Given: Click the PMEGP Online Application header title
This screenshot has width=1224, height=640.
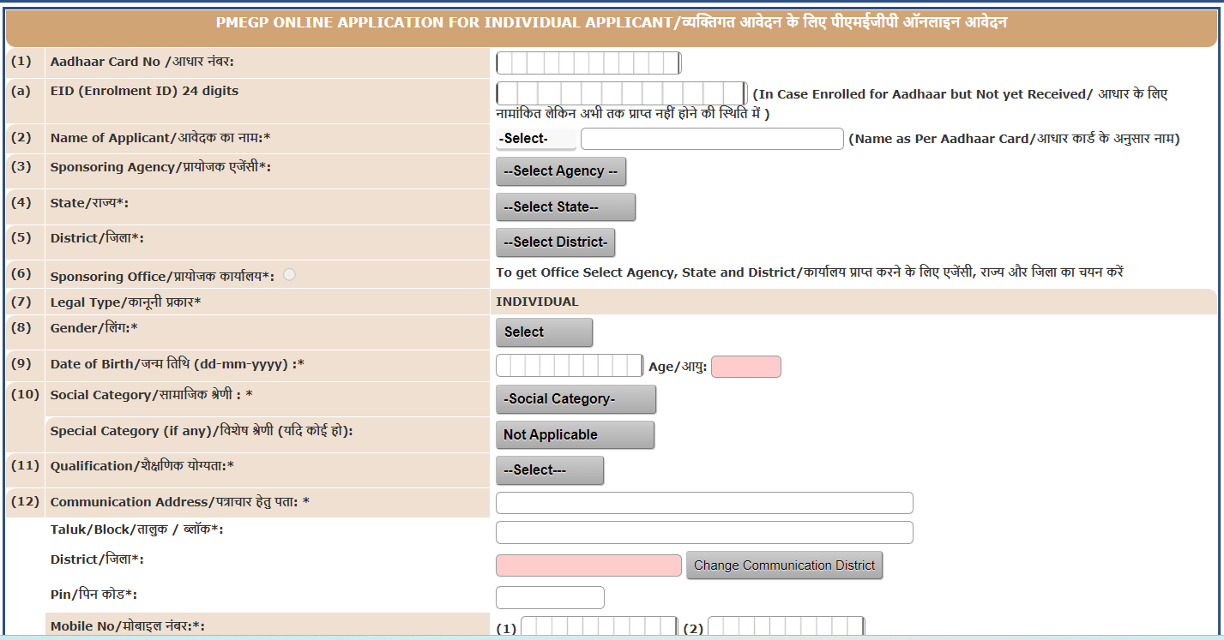Looking at the screenshot, I should tap(611, 22).
